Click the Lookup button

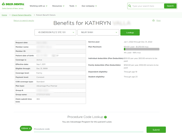click(130, 32)
